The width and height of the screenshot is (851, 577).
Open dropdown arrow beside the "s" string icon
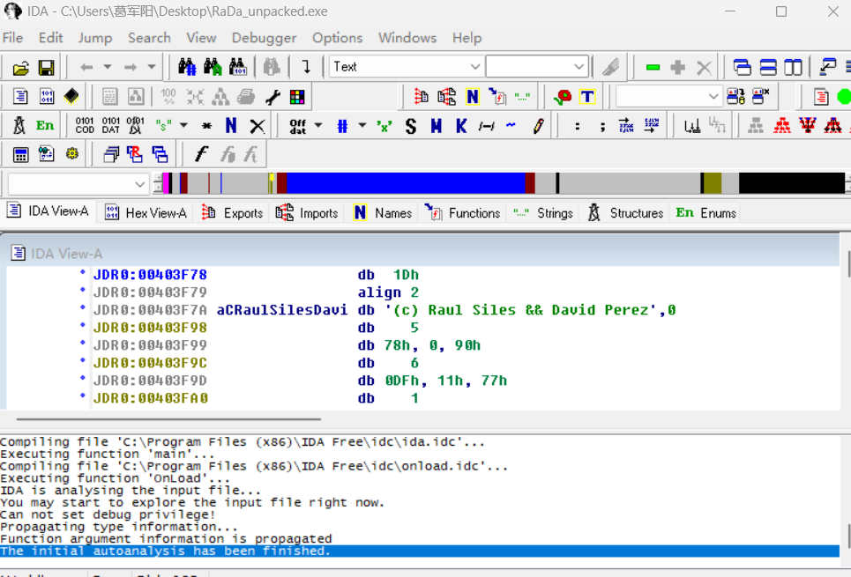(183, 126)
